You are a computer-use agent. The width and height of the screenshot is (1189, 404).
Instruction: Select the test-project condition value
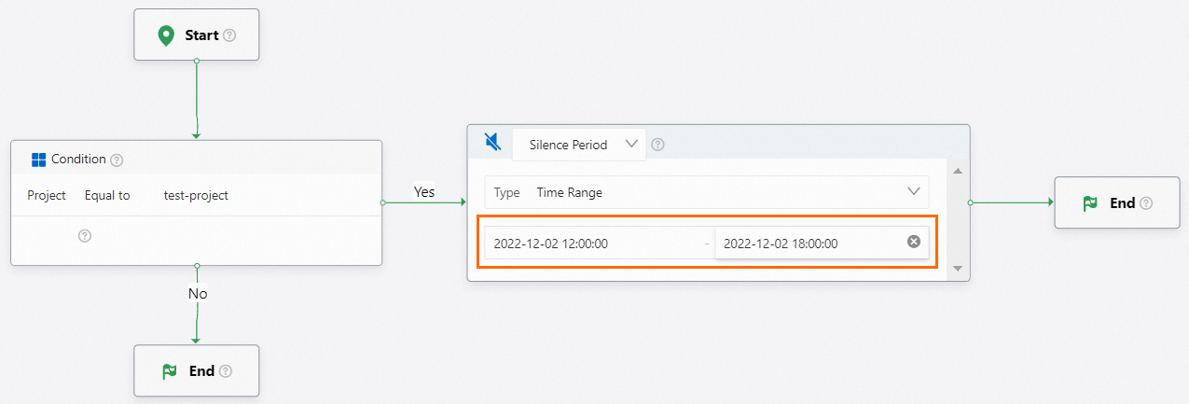196,195
